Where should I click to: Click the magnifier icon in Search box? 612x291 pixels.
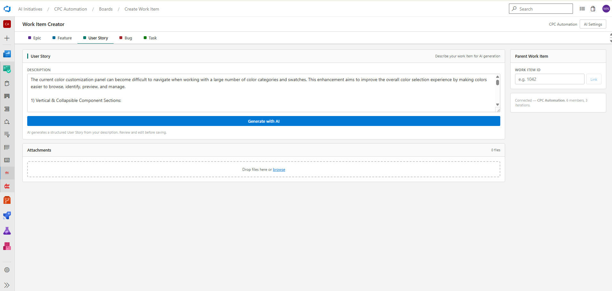(514, 9)
